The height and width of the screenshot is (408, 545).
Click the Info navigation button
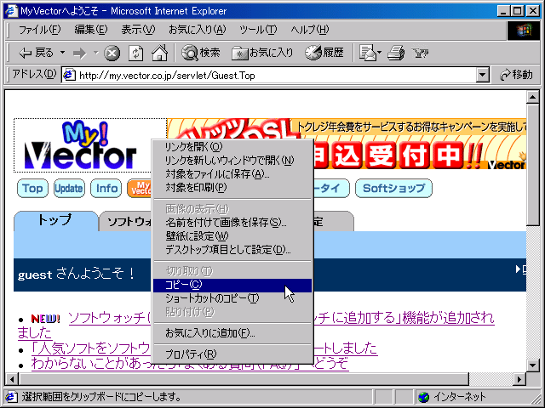click(106, 189)
